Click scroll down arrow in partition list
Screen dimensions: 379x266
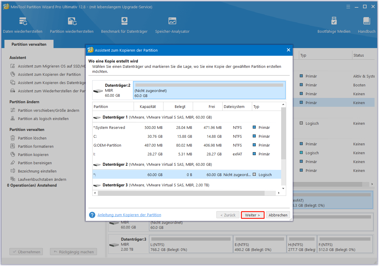284,188
